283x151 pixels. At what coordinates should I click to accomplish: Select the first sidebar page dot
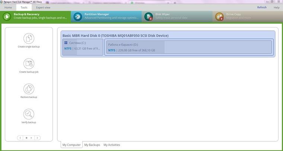[x=26, y=138]
